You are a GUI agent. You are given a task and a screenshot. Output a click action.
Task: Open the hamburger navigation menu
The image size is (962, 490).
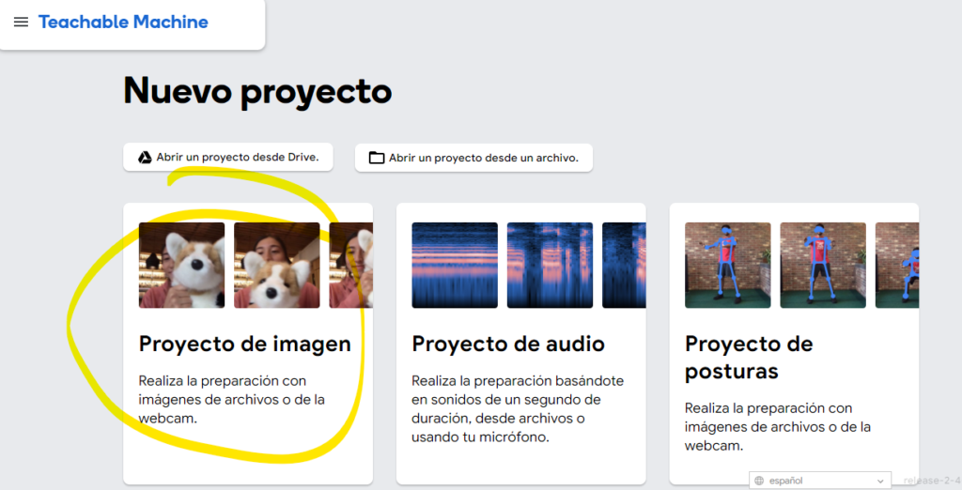pos(21,23)
